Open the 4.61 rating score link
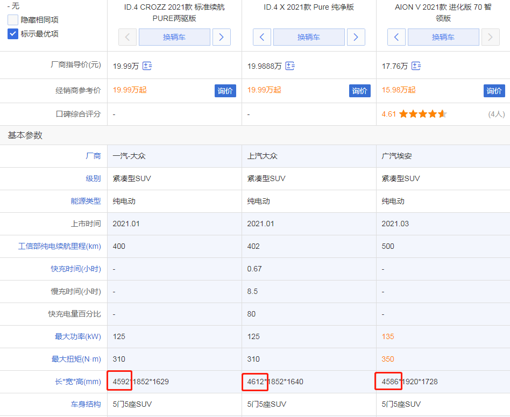The image size is (510, 417). 388,114
